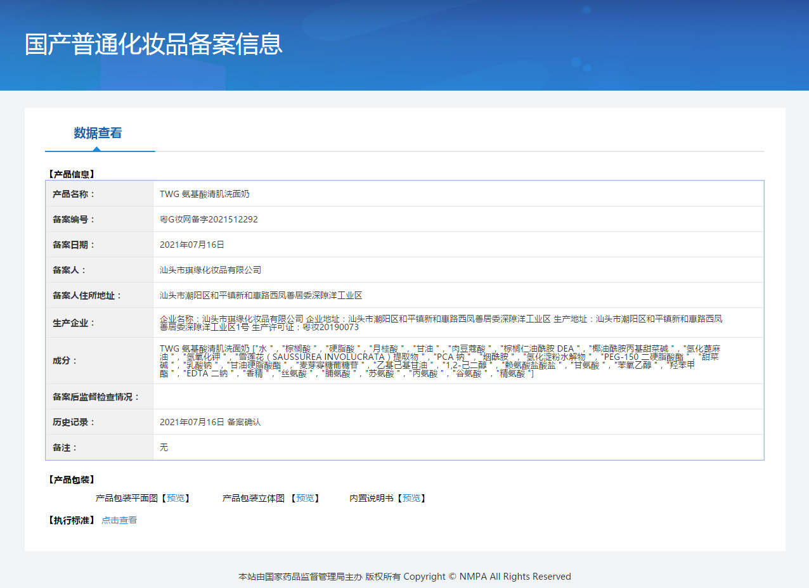The width and height of the screenshot is (809, 588).
Task: Click the 产品包装 section heading
Action: click(x=71, y=480)
